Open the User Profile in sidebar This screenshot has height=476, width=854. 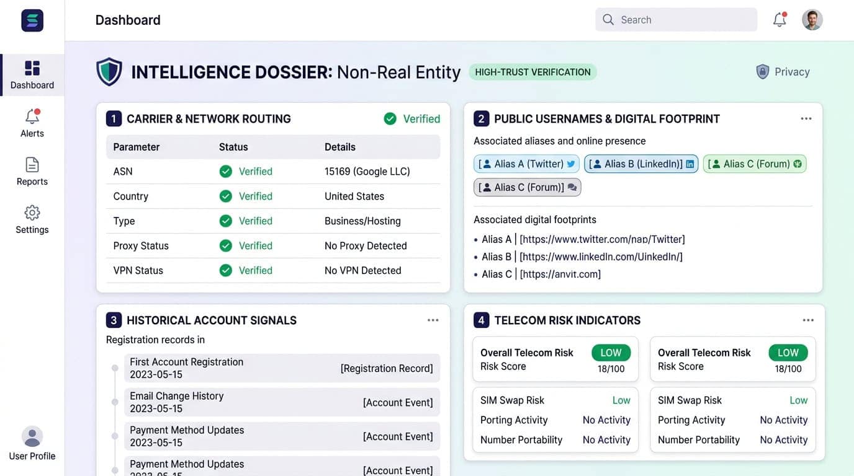[32, 444]
